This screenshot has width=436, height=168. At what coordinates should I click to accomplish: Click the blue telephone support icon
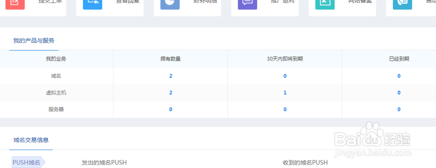[402, 5]
